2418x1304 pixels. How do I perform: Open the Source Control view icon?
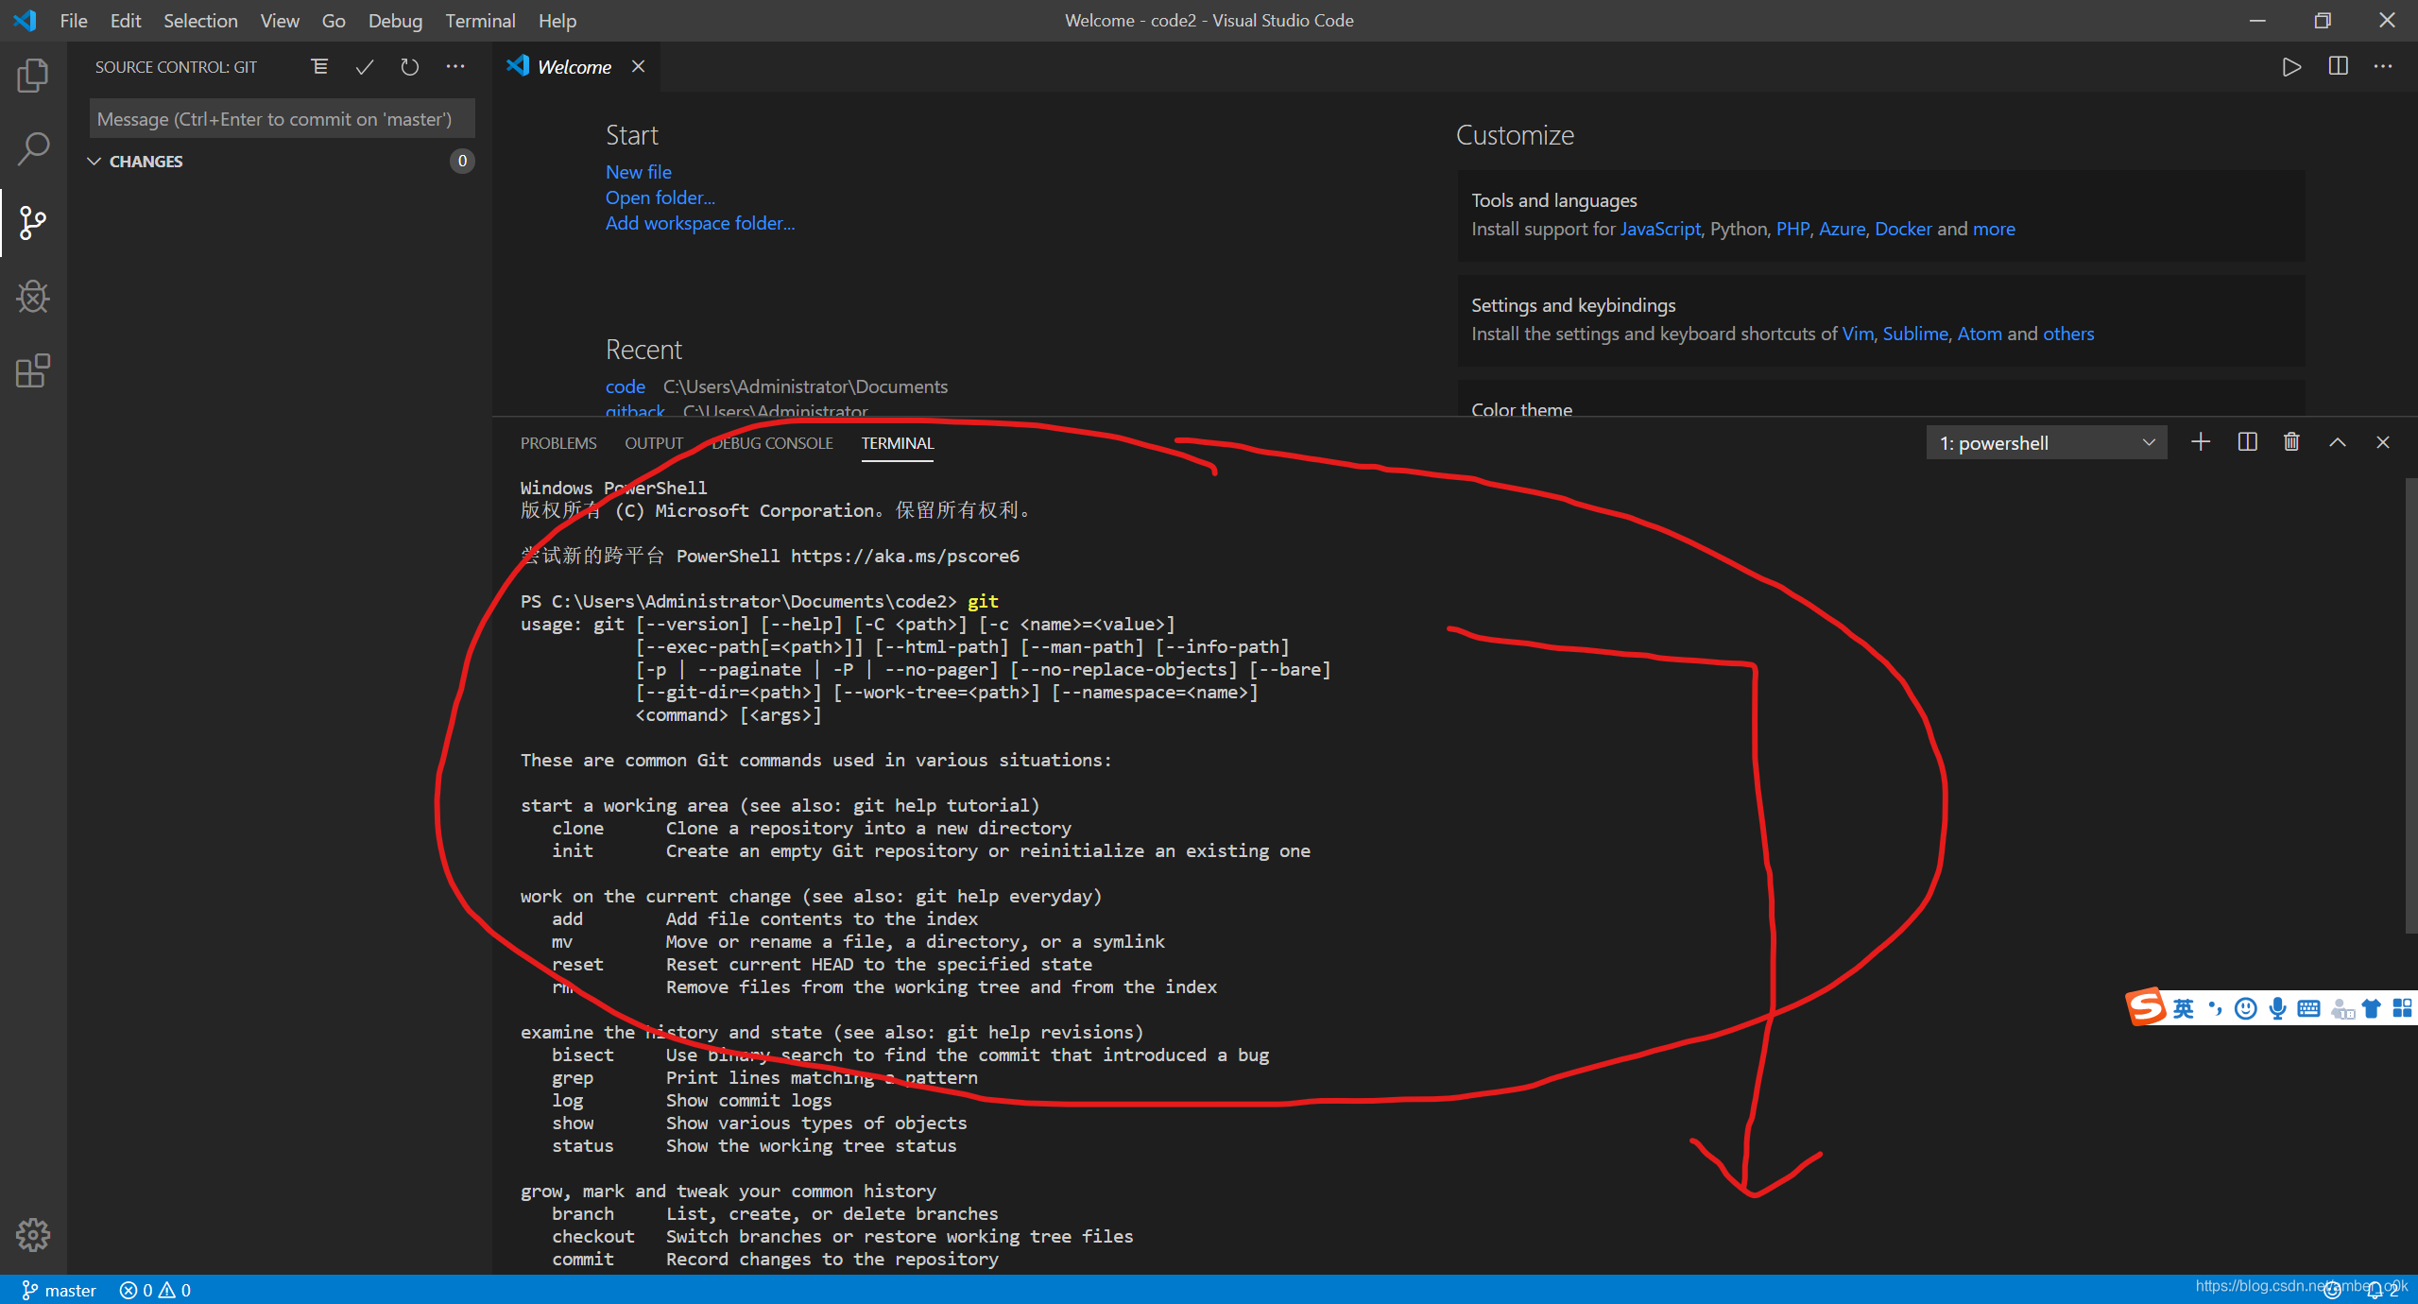tap(33, 223)
